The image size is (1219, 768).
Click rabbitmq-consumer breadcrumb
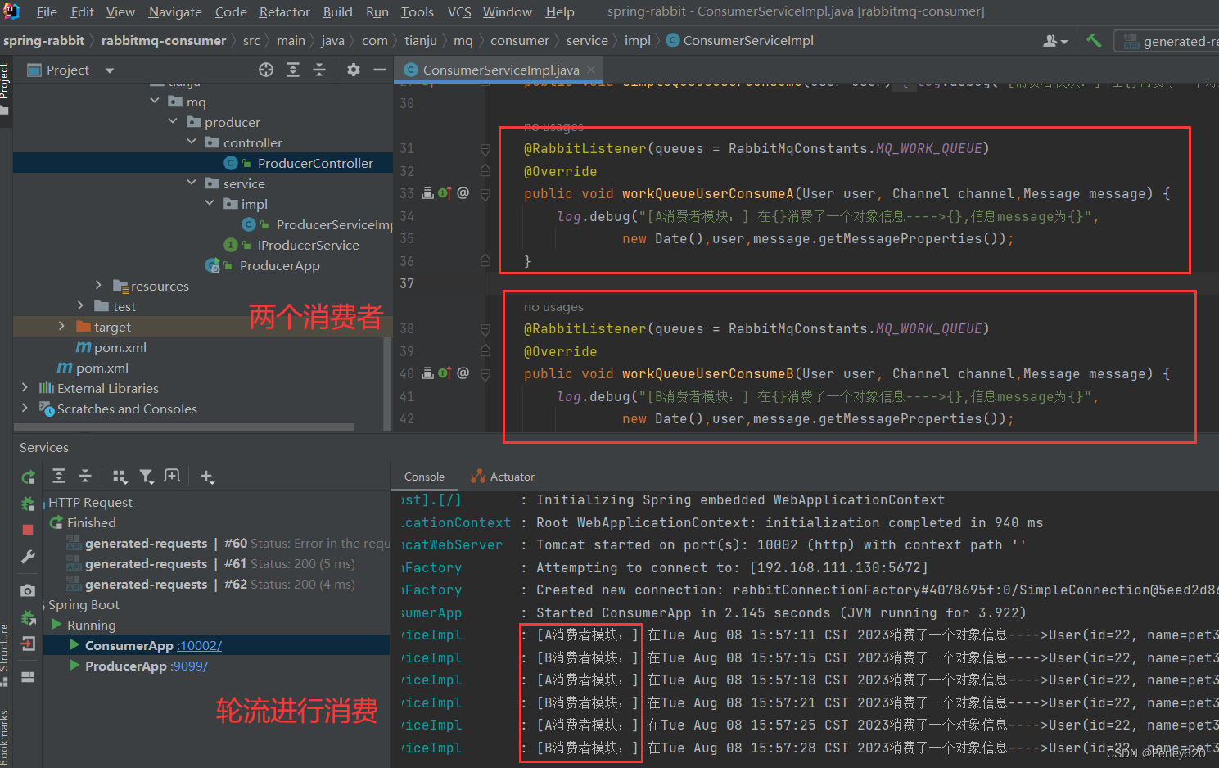click(x=164, y=40)
